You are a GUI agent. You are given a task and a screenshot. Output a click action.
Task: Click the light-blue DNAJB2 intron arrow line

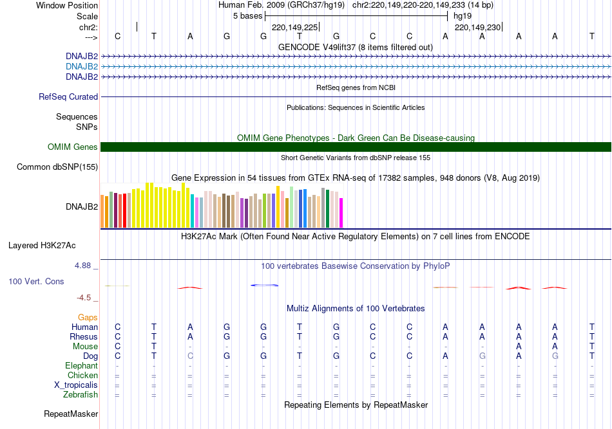click(356, 67)
